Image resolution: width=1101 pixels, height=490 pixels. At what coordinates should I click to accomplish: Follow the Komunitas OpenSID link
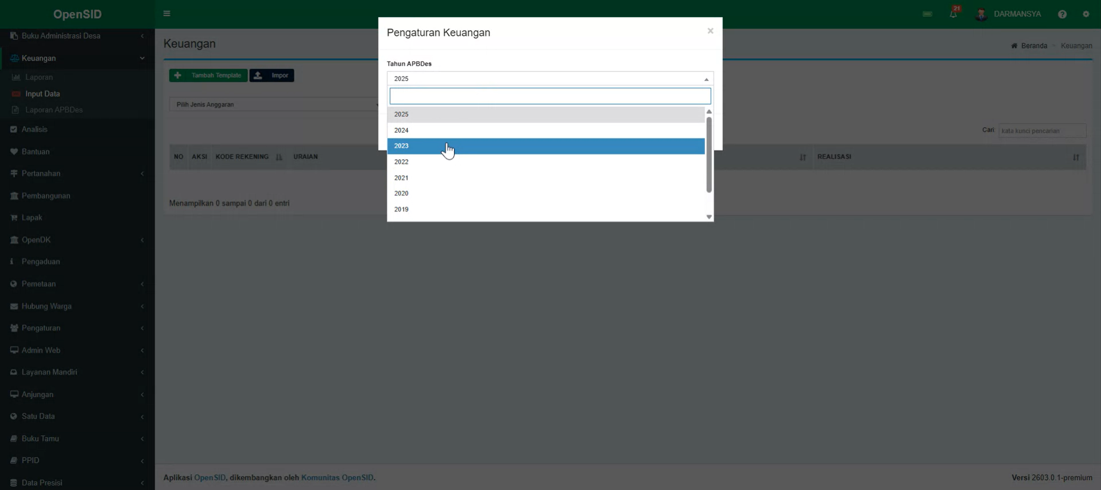click(x=337, y=477)
